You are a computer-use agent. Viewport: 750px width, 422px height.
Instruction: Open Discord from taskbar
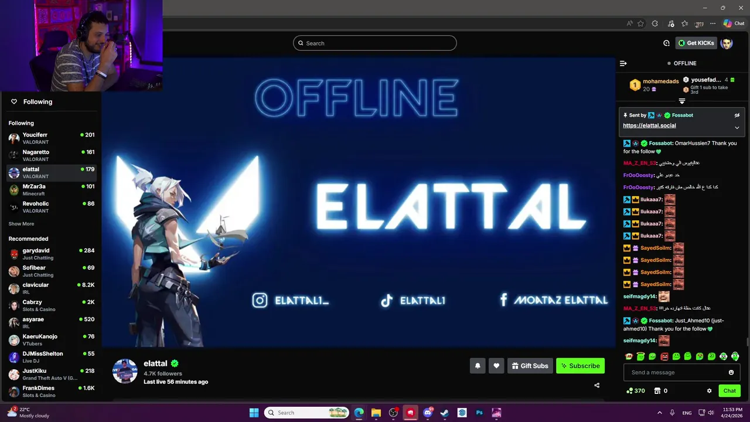pyautogui.click(x=428, y=413)
